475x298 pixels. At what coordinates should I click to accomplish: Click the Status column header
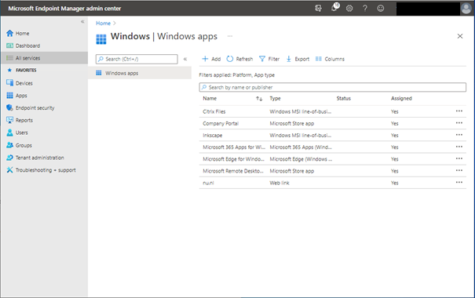coord(344,98)
